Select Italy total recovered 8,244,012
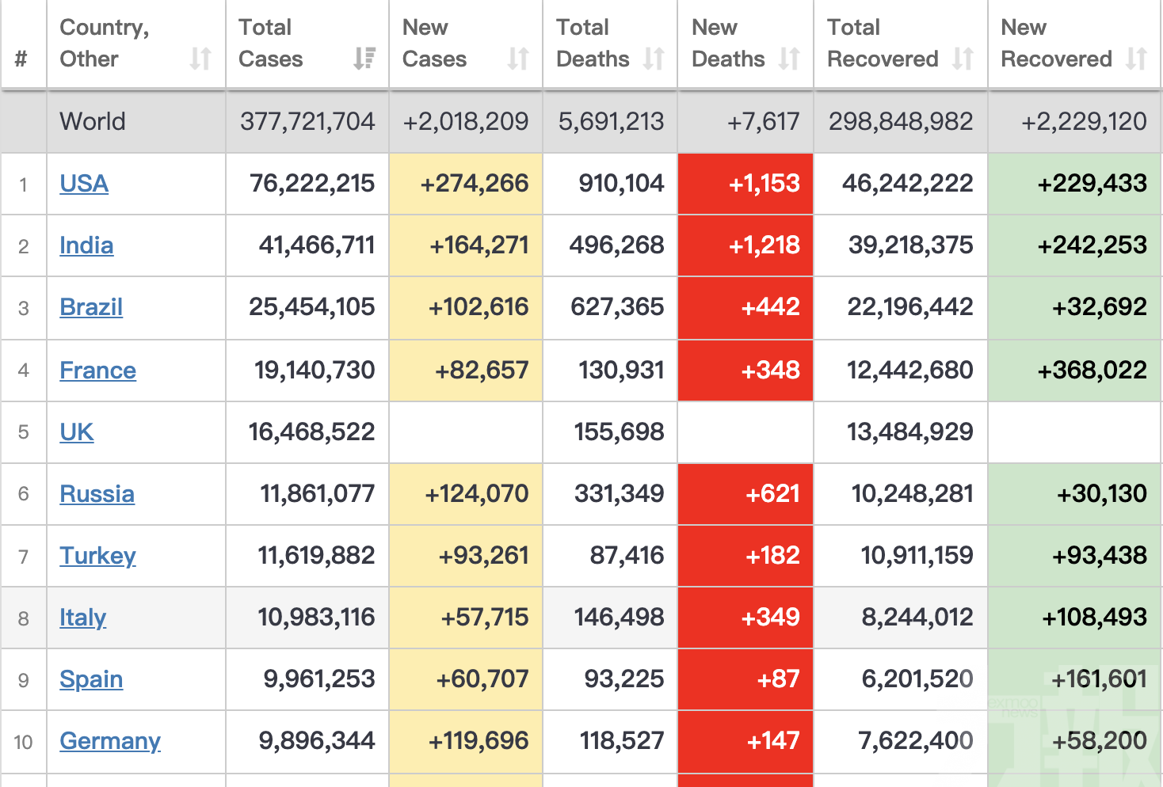1163x787 pixels. [917, 618]
